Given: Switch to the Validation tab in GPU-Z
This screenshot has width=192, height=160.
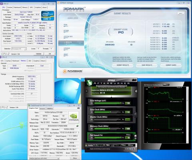Looking at the screenshot, I should [x=50, y=108].
